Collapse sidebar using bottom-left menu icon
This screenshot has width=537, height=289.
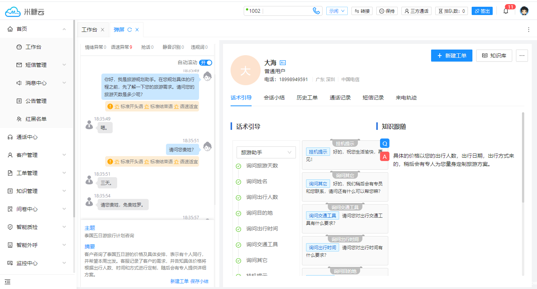(8, 282)
